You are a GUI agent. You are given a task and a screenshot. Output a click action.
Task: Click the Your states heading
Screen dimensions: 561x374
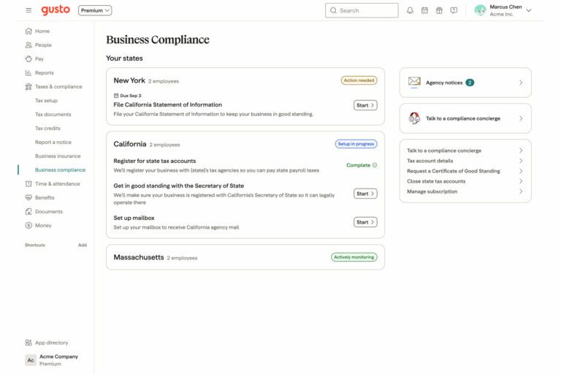pos(124,58)
